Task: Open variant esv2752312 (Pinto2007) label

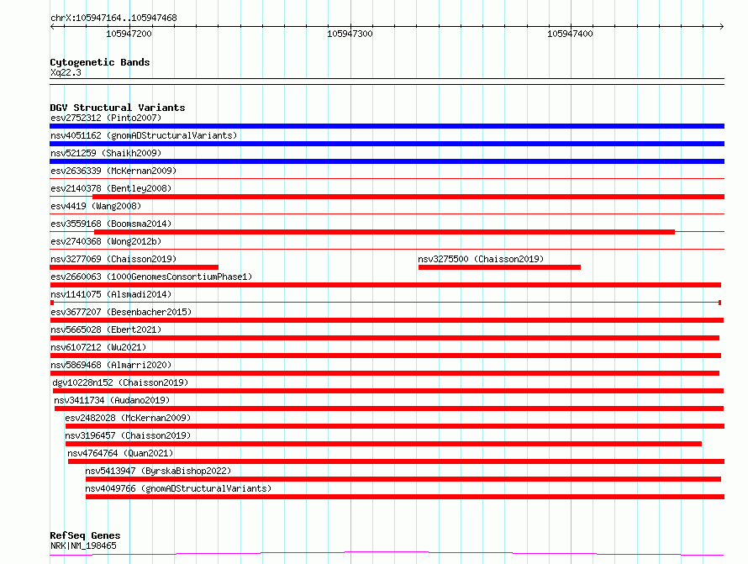Action: pos(106,118)
